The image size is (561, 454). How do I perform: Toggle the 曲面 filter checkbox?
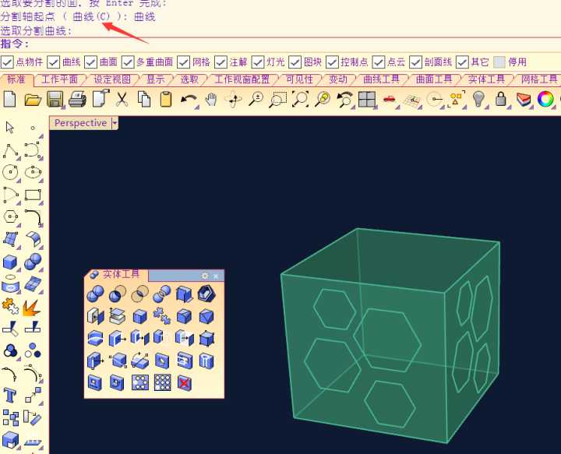click(90, 62)
